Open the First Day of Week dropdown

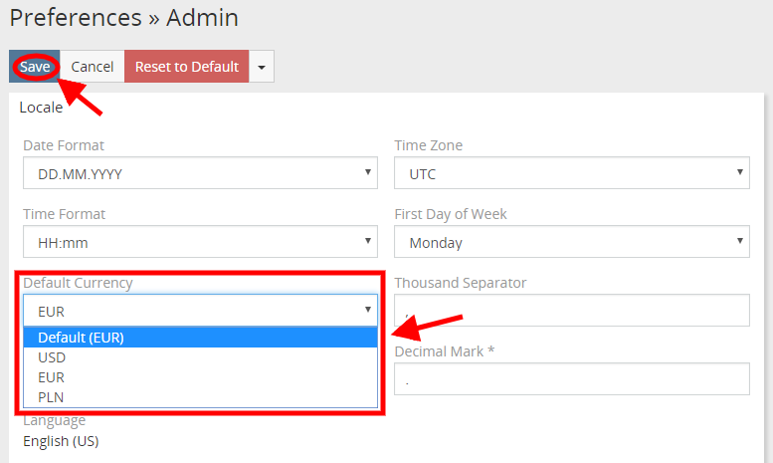[x=572, y=241]
